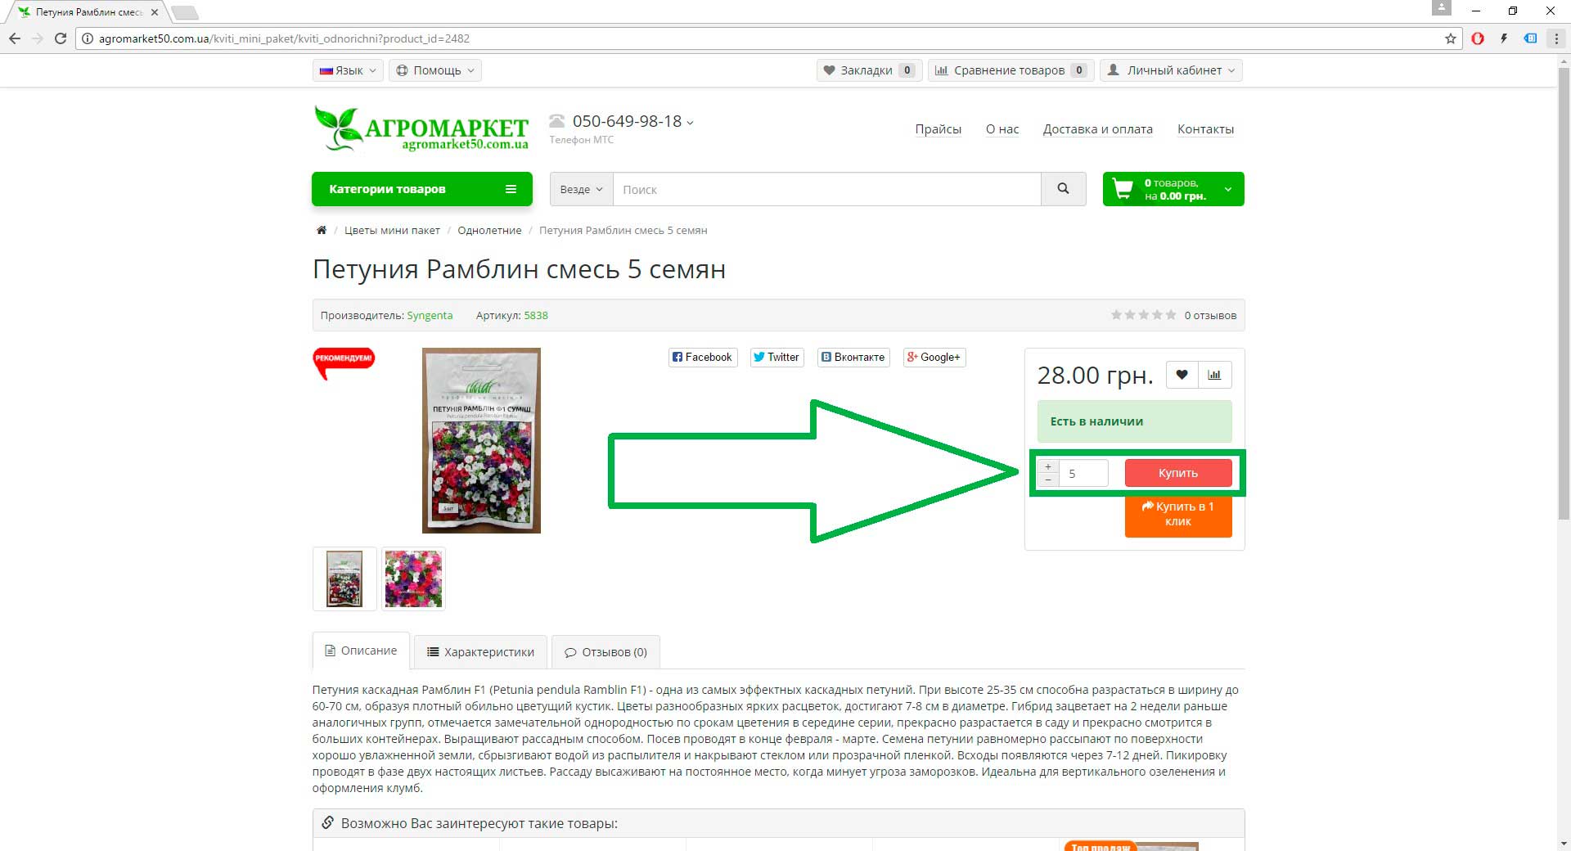
Task: Click the Opera extension icon
Action: point(1478,38)
